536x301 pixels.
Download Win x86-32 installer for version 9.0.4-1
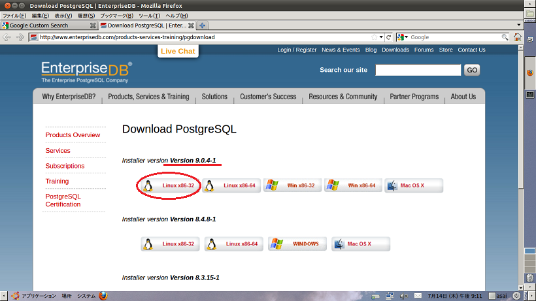pyautogui.click(x=293, y=185)
